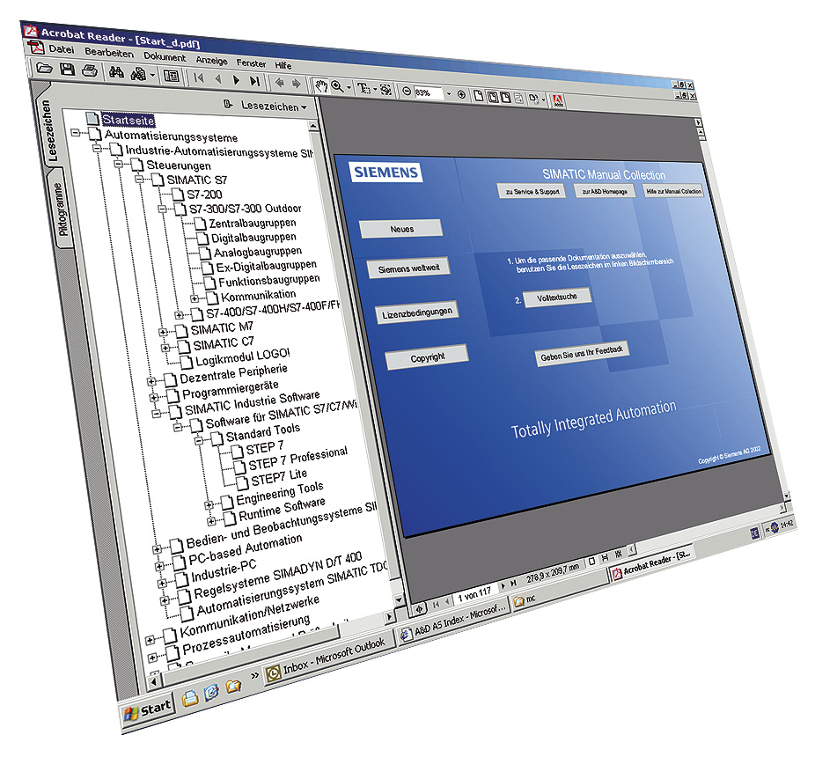Click the zoom in plus button
Image resolution: width=815 pixels, height=757 pixels.
point(461,95)
